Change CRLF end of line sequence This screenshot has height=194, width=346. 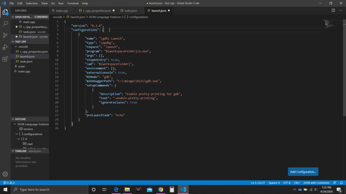coord(297,183)
